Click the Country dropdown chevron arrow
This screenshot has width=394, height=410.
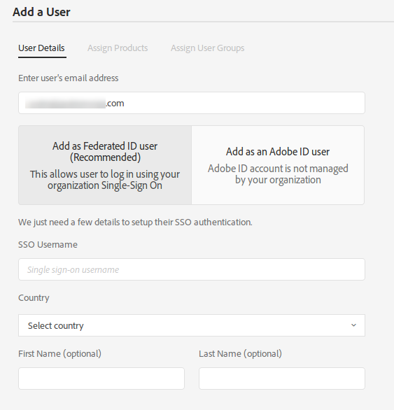pos(353,325)
